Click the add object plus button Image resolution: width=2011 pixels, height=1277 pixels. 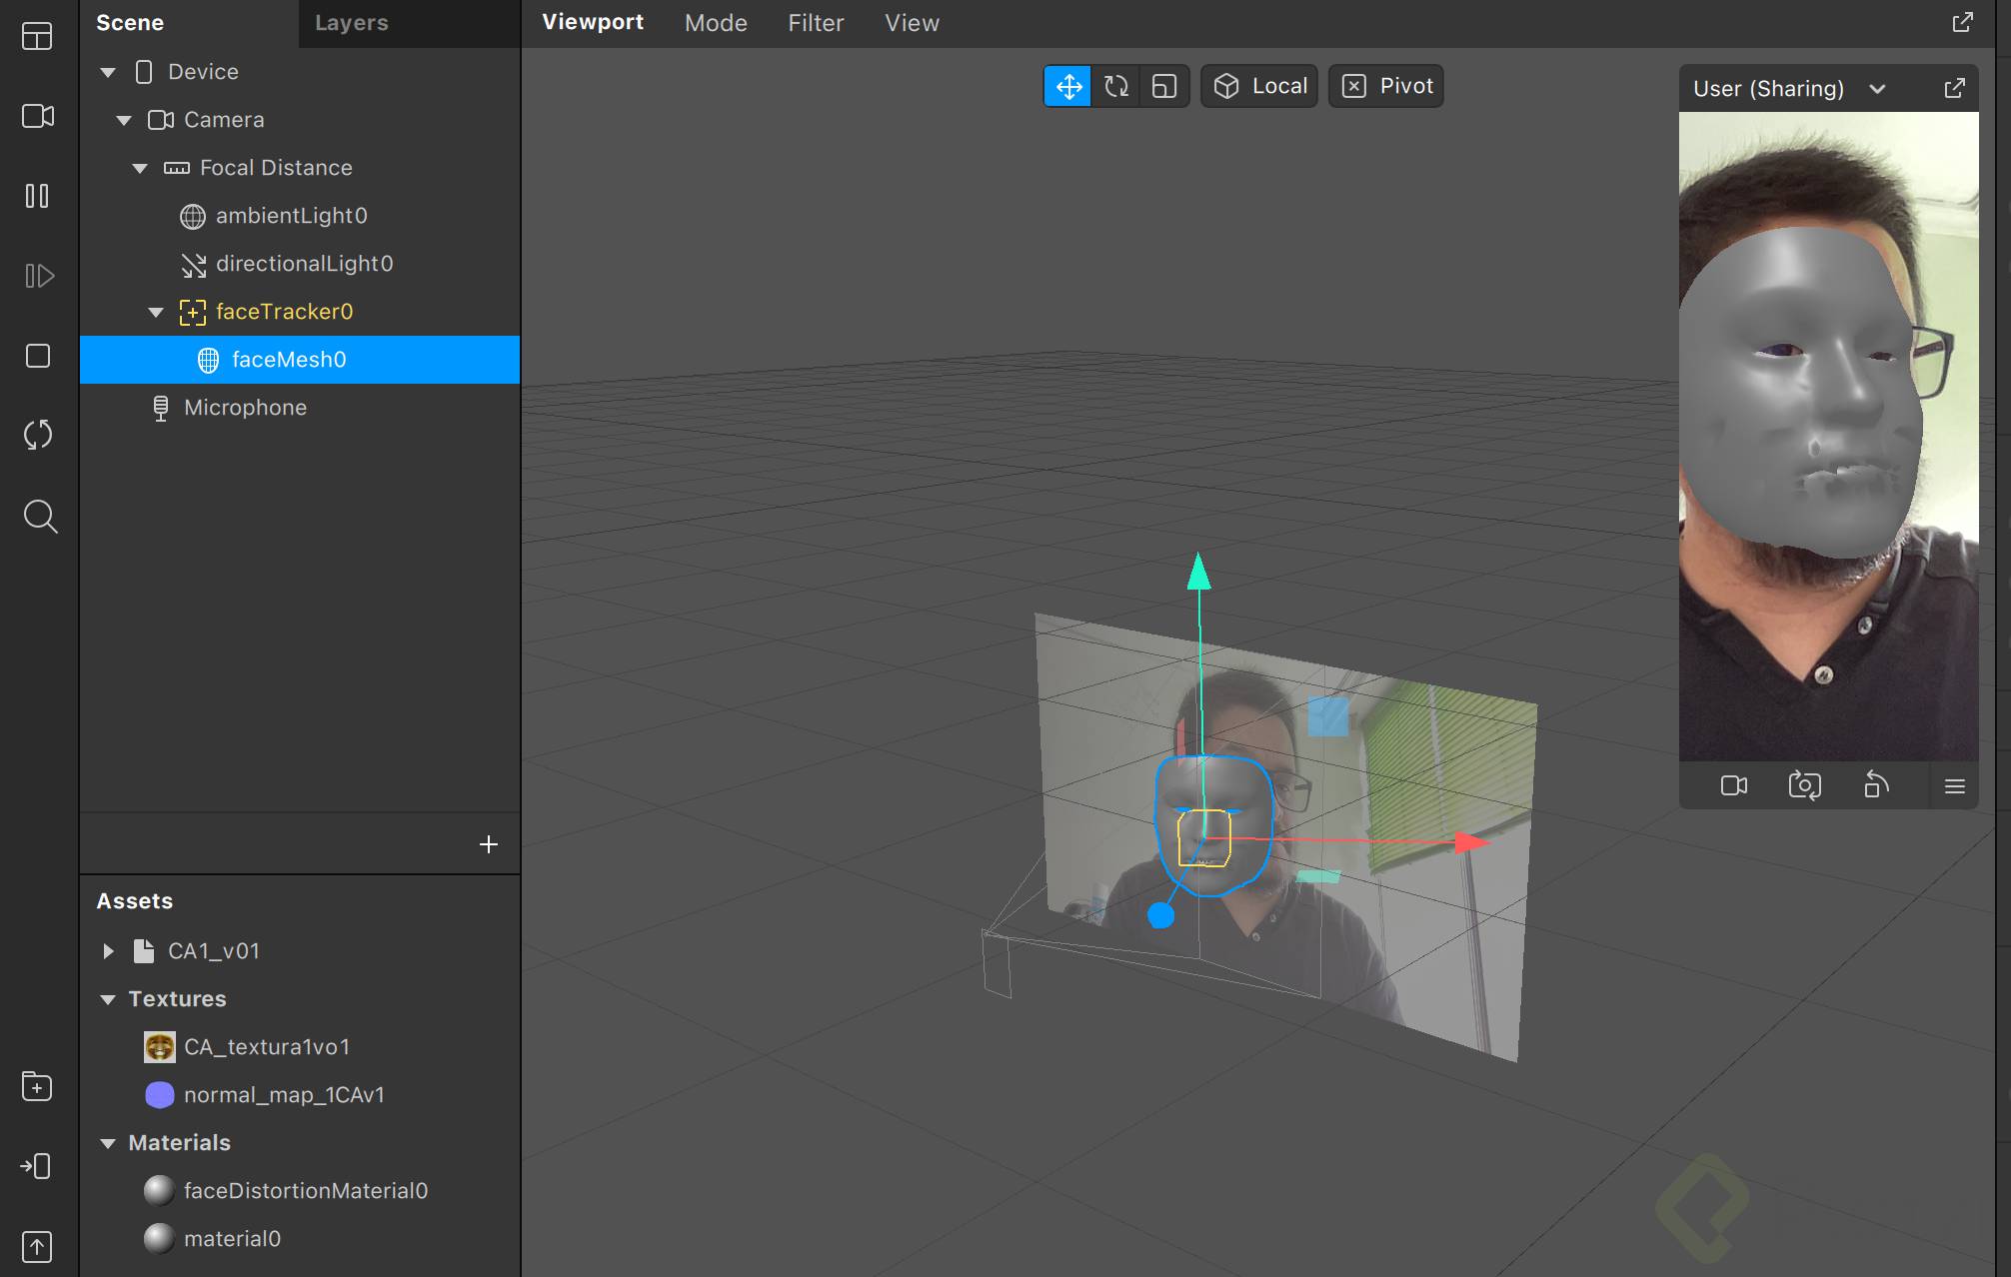(488, 844)
